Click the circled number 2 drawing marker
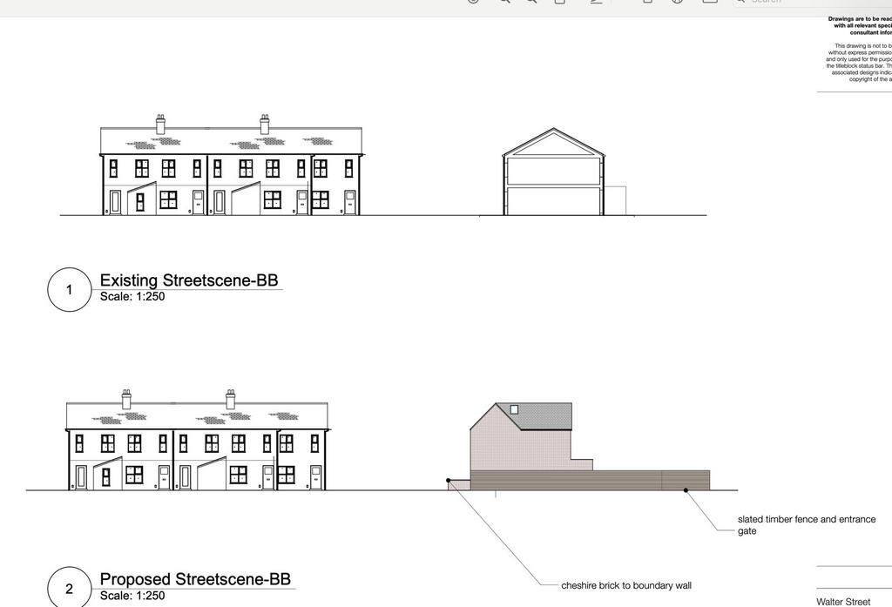Viewport: 892px width, 607px height. 70,588
